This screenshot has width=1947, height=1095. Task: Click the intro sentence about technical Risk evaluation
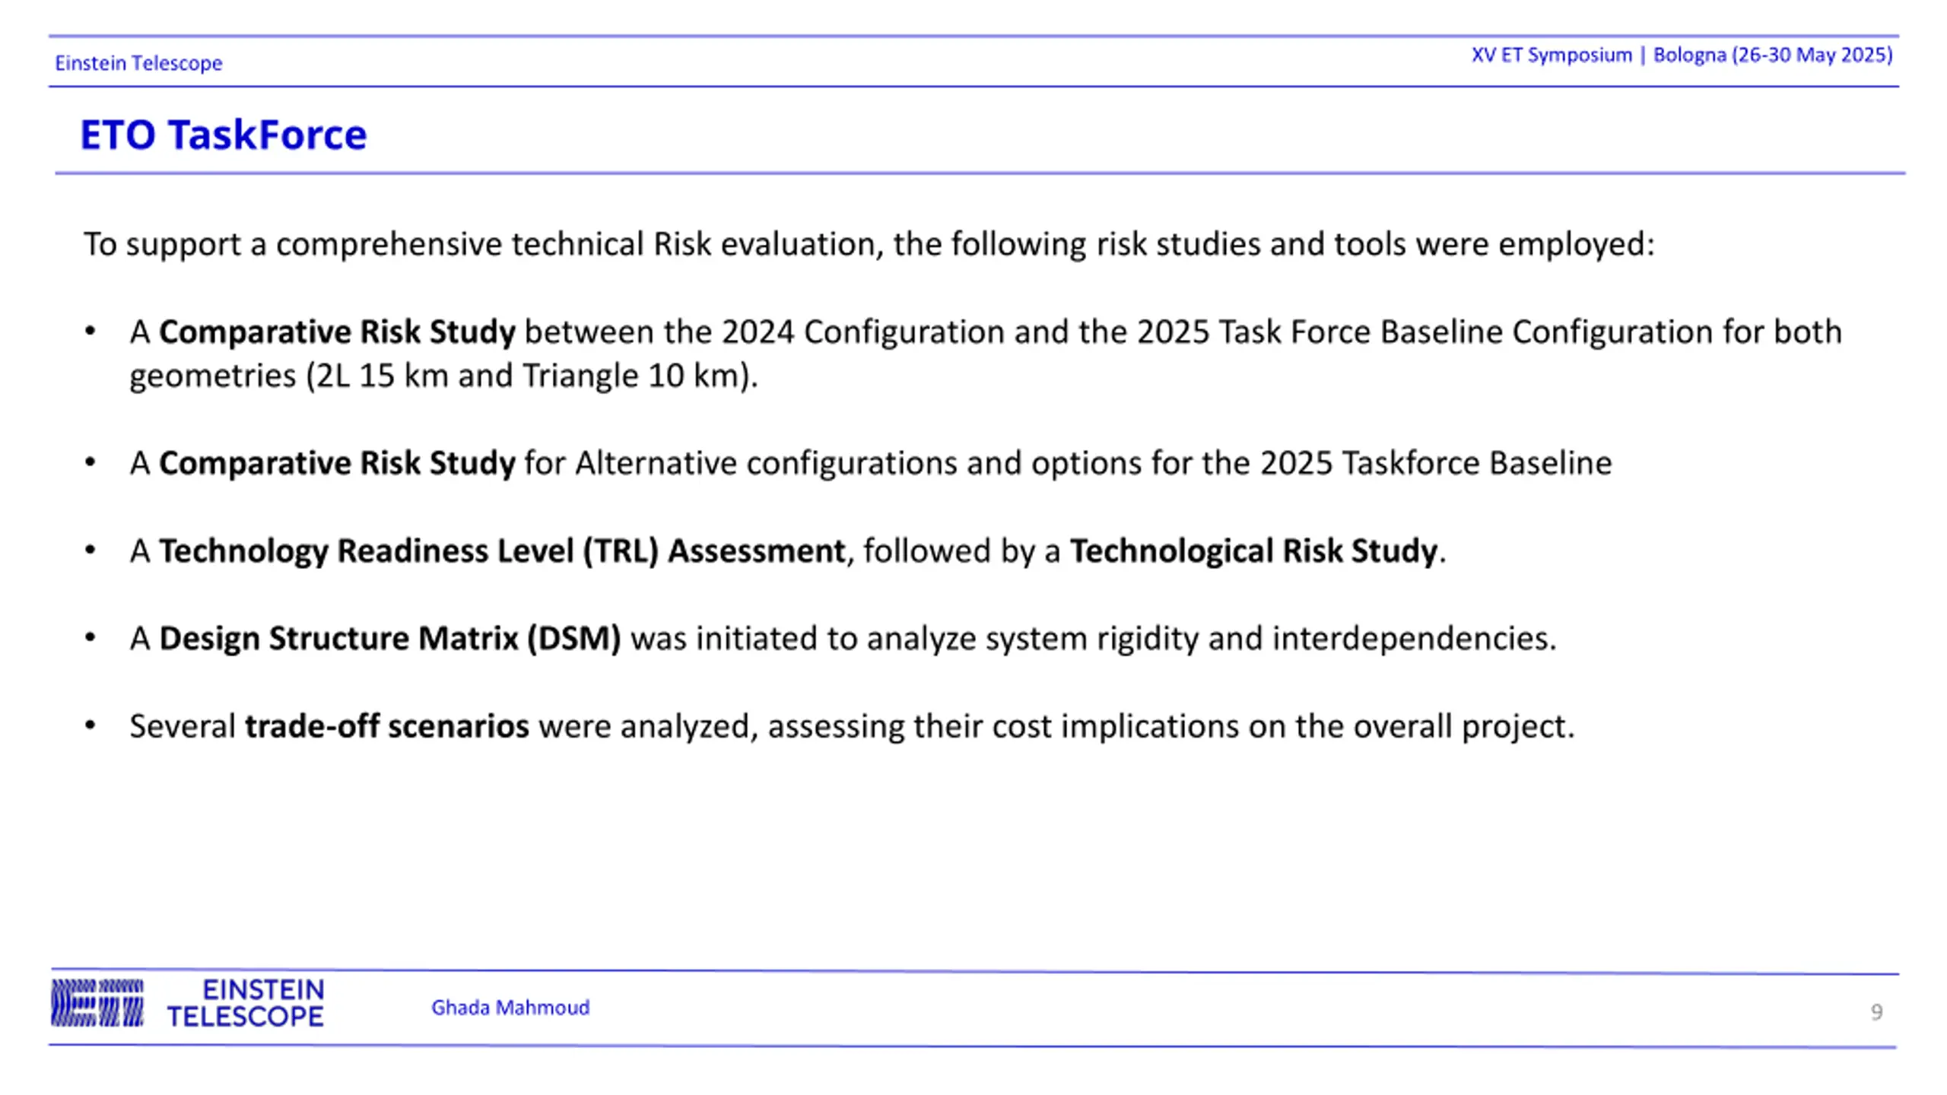point(869,244)
